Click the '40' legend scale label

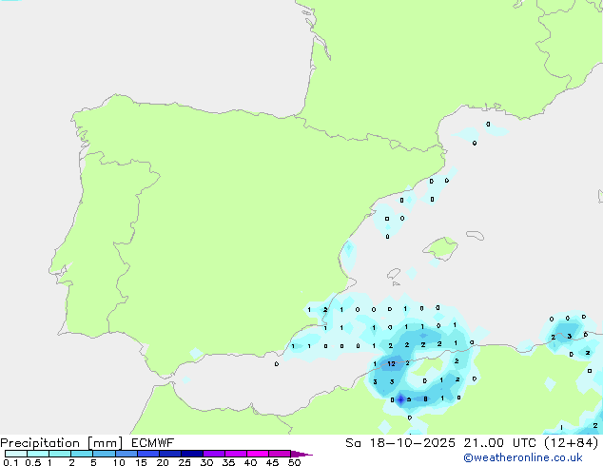(250, 462)
